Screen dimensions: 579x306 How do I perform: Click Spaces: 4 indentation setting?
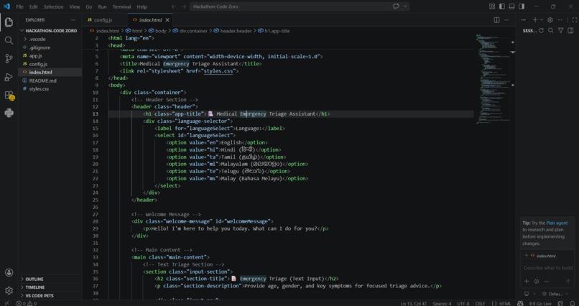(442, 304)
